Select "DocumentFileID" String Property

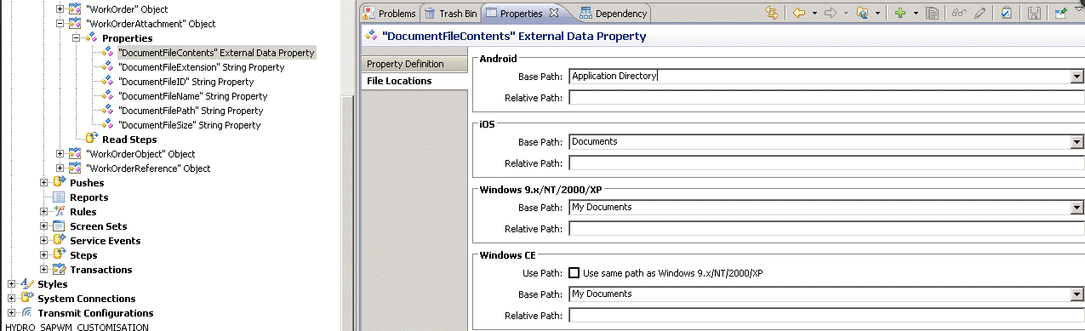click(x=186, y=82)
